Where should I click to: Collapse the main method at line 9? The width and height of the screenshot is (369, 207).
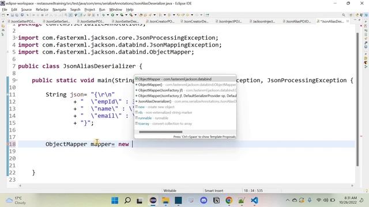point(17,80)
